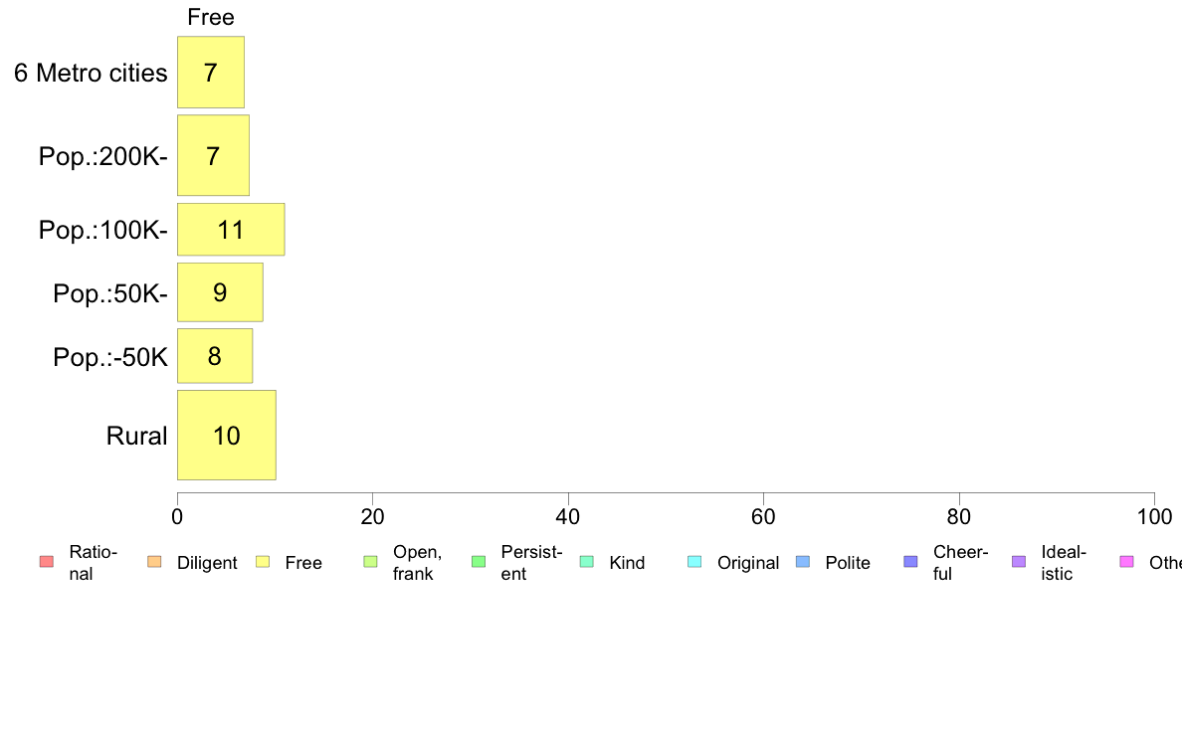
Task: Click the 6 Metro cities bar
Action: pos(211,73)
